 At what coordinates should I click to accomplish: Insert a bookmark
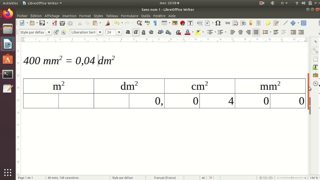[x=251, y=23]
